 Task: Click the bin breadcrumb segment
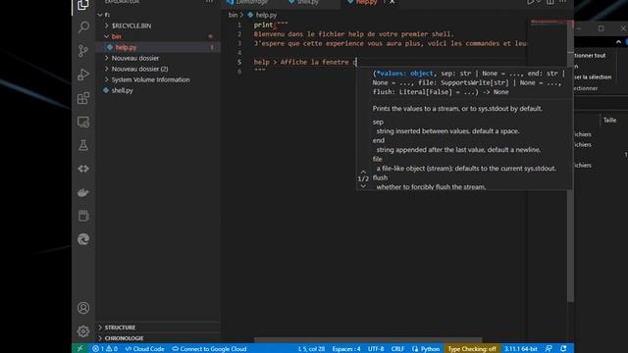pos(233,15)
